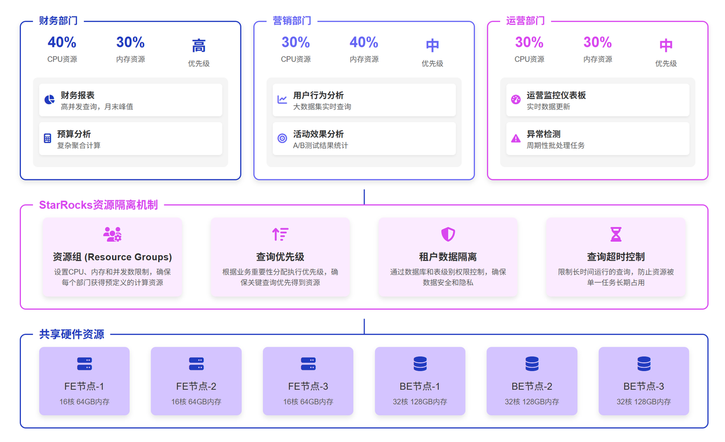This screenshot has height=442, width=725.
Task: Click the users-gear icon above 资源组
Action: (112, 234)
